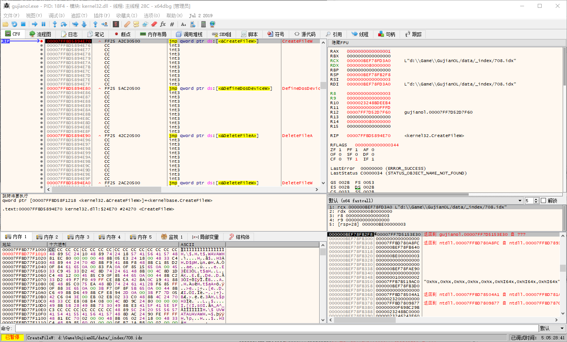Switch to the 线程 tab
The height and width of the screenshot is (342, 567).
click(360, 34)
